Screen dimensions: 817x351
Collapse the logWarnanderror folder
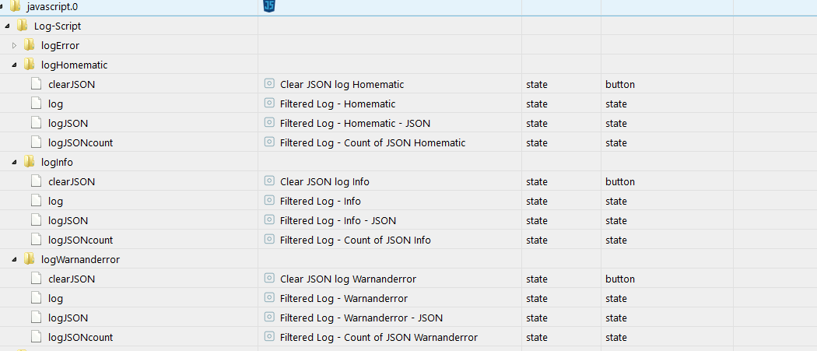click(14, 259)
